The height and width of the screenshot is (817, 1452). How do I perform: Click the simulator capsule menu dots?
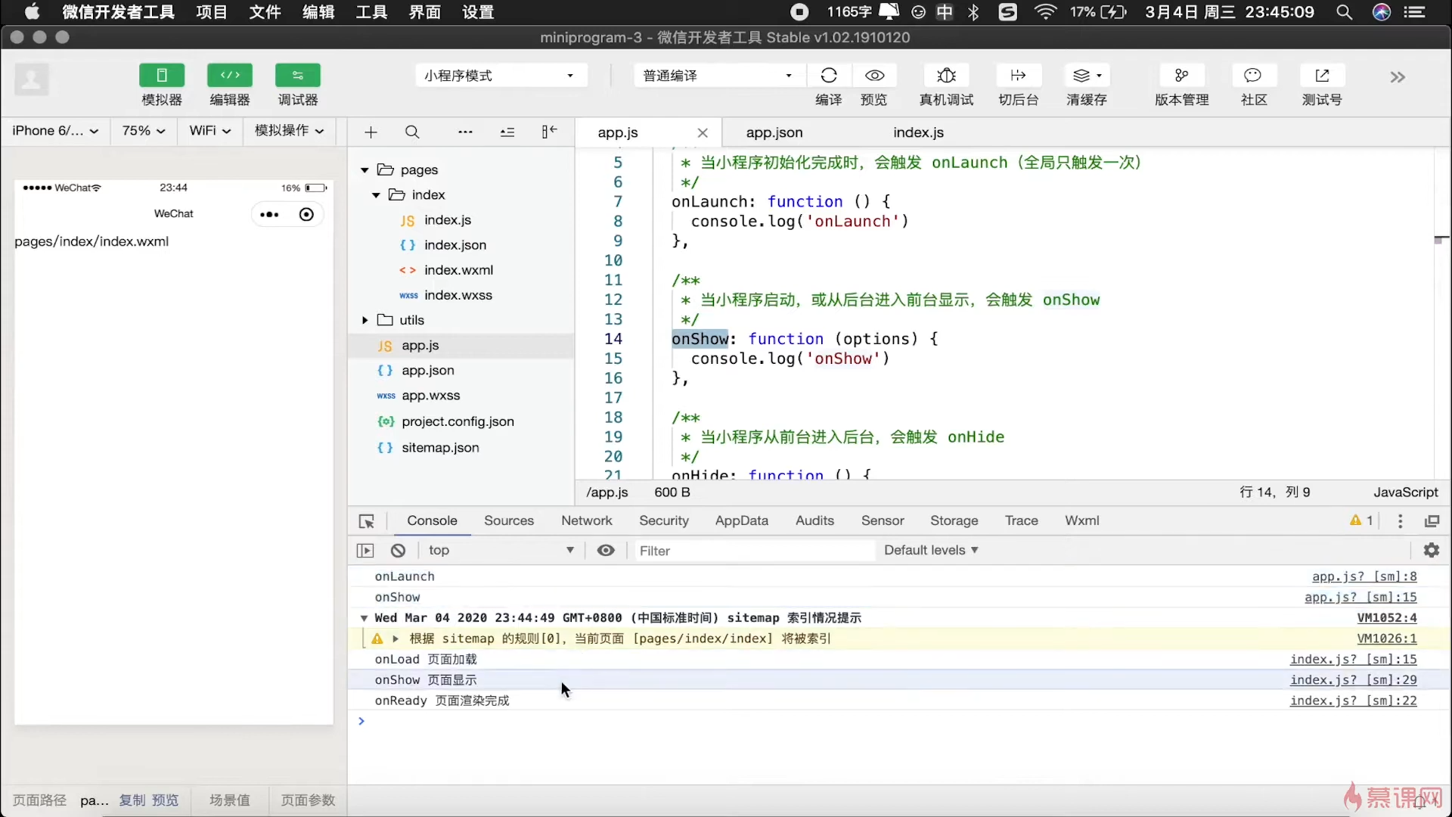tap(269, 215)
